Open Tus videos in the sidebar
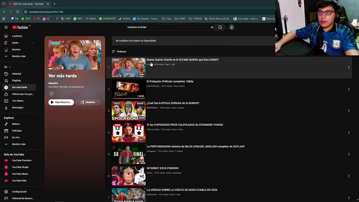This screenshot has width=359, height=202. (x=17, y=101)
